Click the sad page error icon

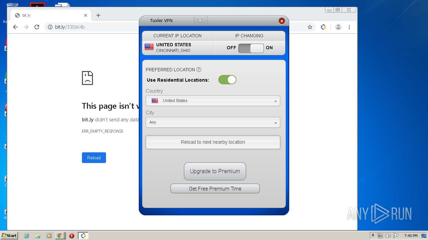click(x=87, y=78)
